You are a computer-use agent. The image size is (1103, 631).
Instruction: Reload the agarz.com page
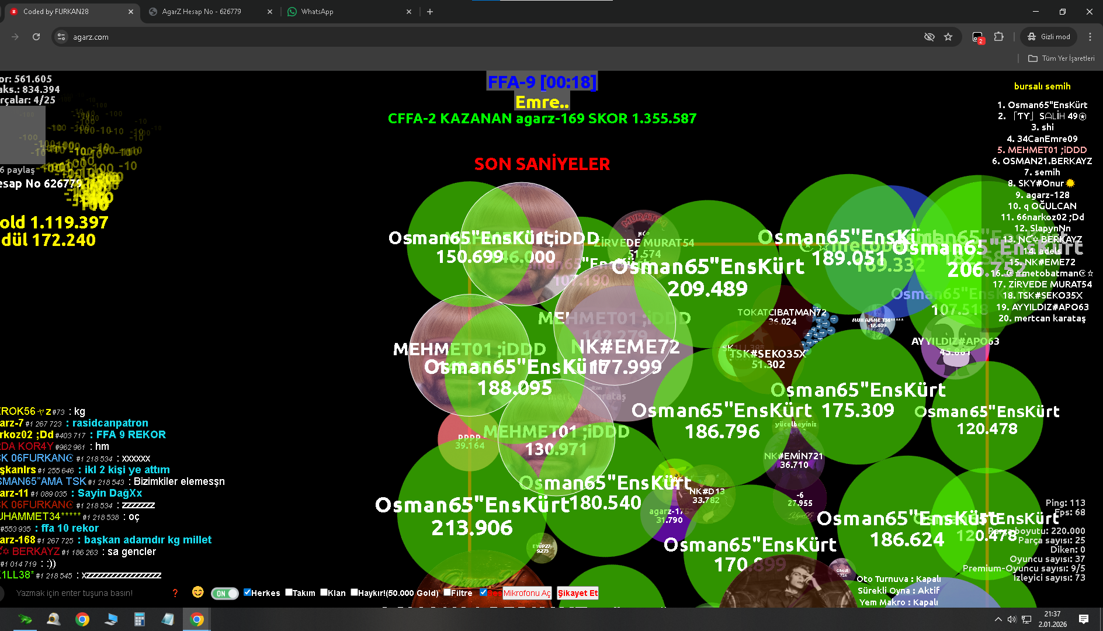tap(36, 37)
